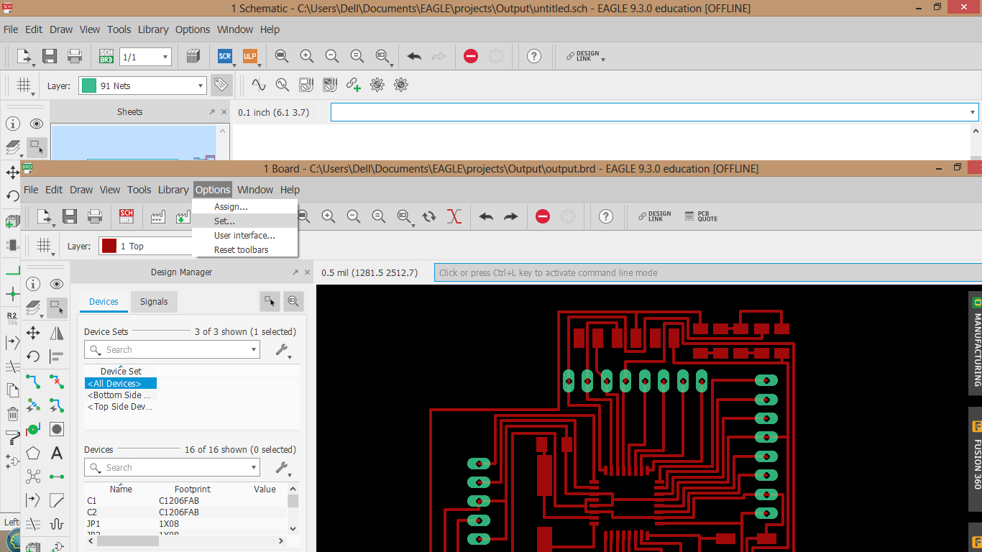Open PCB Quote in Board toolbar
982x552 pixels.
(701, 216)
